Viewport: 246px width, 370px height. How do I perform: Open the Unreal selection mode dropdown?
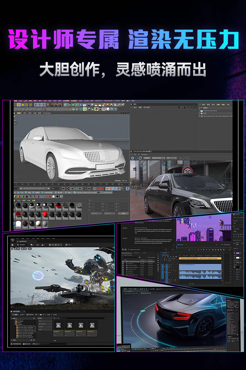point(22,245)
